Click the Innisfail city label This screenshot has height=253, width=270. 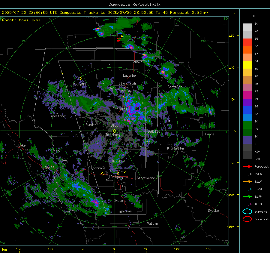121,109
